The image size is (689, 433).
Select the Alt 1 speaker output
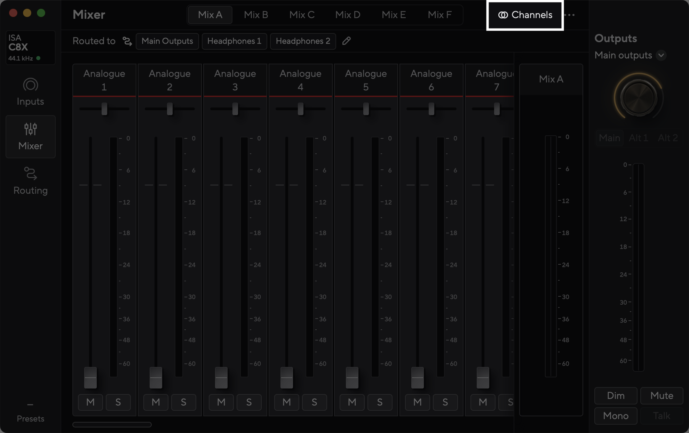tap(638, 138)
